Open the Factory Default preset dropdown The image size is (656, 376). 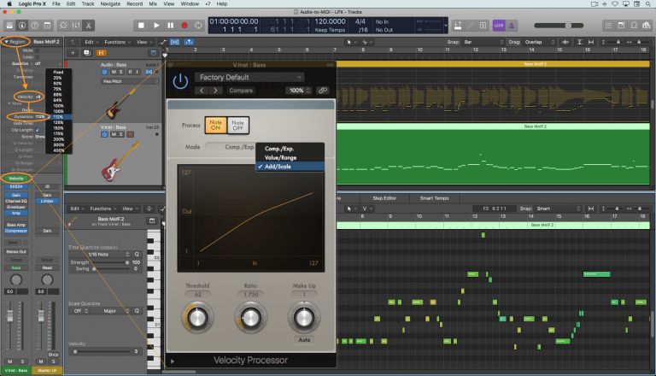tap(249, 78)
